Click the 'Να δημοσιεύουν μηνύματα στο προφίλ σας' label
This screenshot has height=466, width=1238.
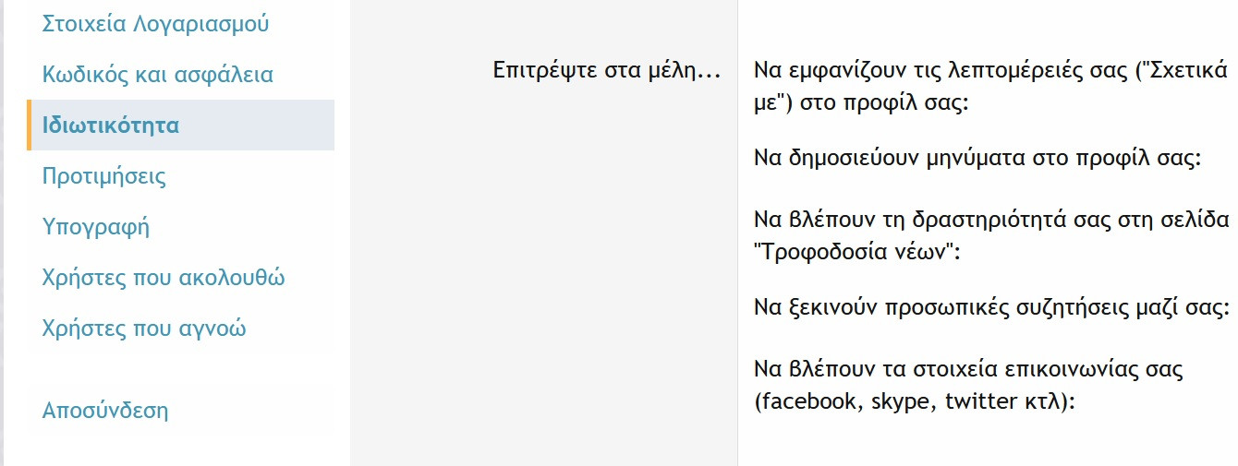pyautogui.click(x=977, y=158)
